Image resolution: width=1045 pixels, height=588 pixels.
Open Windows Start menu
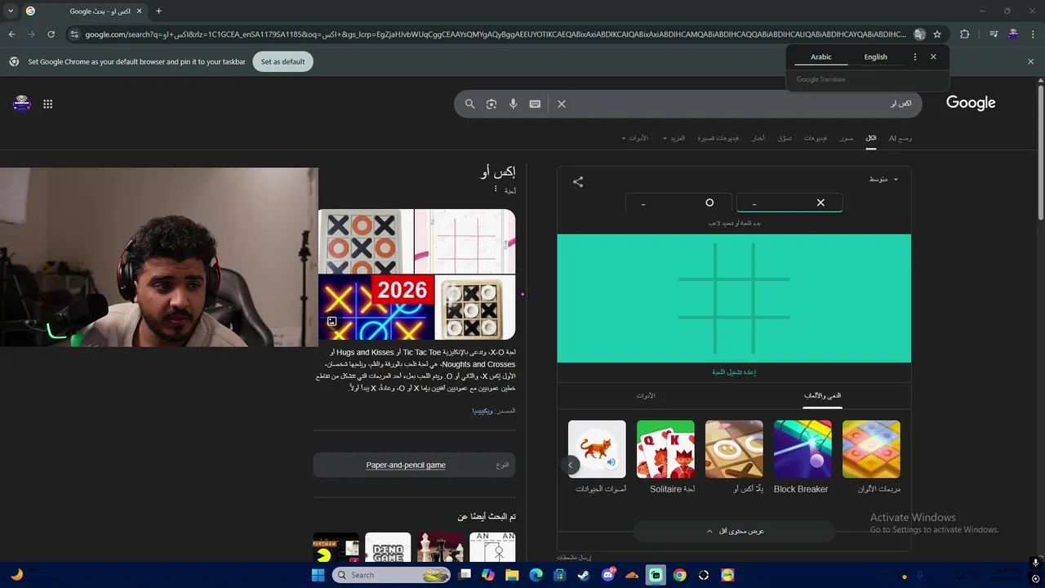click(318, 575)
